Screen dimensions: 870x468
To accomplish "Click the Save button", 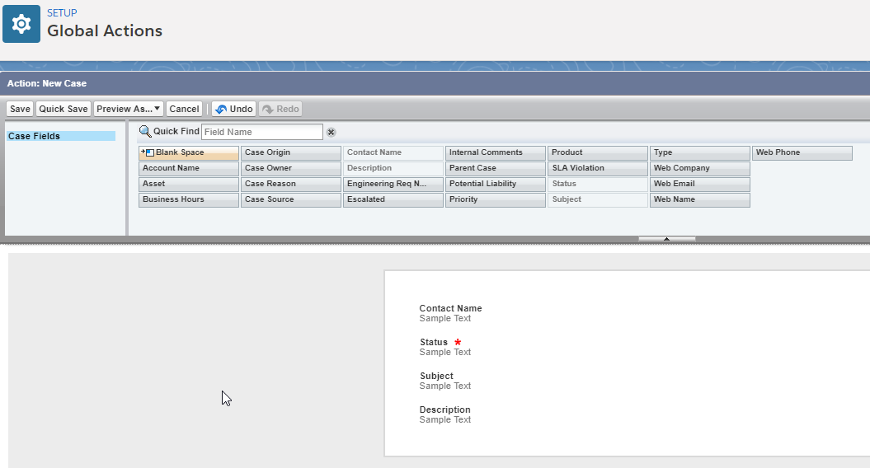I will [x=20, y=109].
